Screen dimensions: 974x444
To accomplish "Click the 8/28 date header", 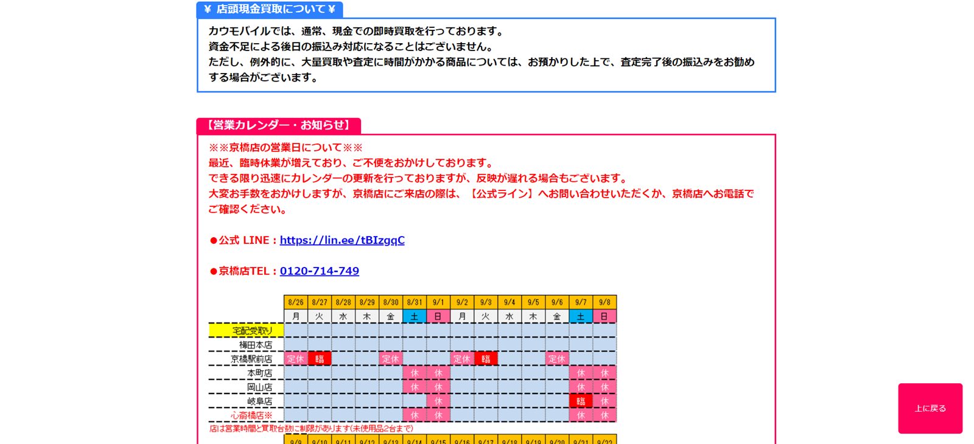I will coord(343,302).
